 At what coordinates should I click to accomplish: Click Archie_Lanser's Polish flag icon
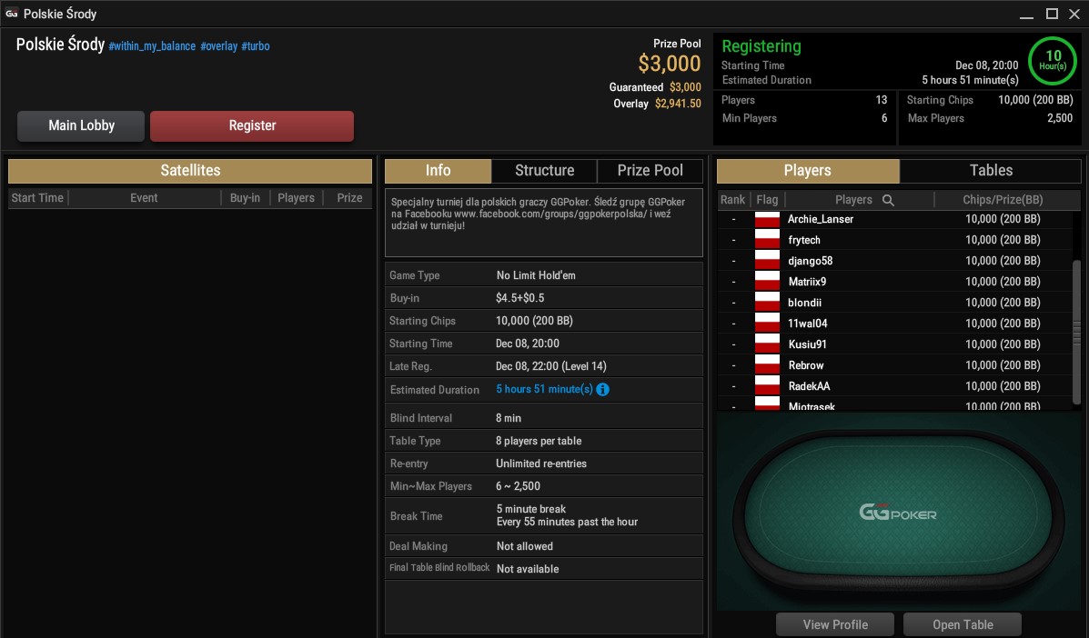tap(768, 219)
